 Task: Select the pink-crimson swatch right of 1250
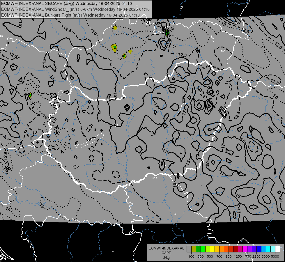coord(240,249)
